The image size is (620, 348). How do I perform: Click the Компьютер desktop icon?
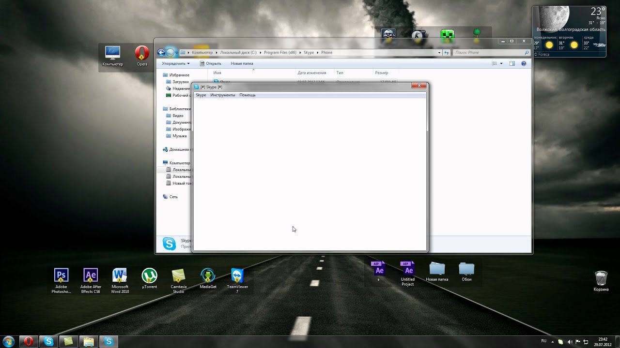pos(112,56)
